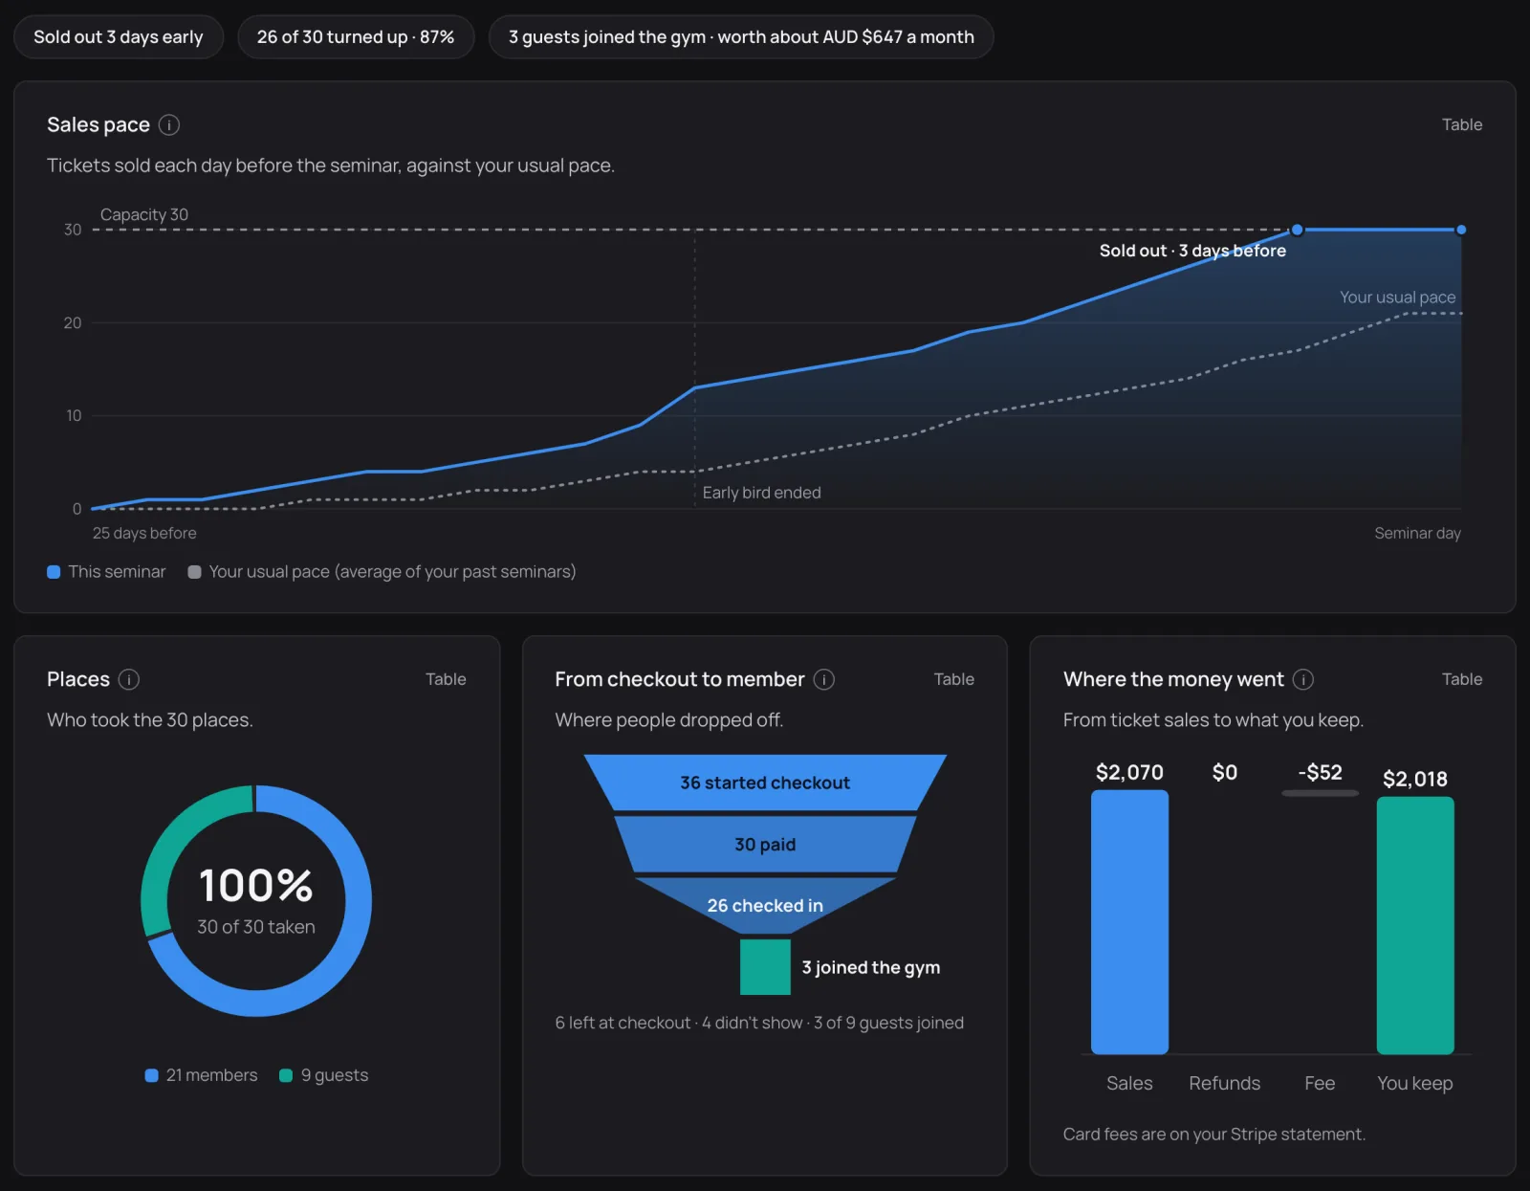The image size is (1530, 1191).
Task: Open the Places info icon
Action: point(129,679)
